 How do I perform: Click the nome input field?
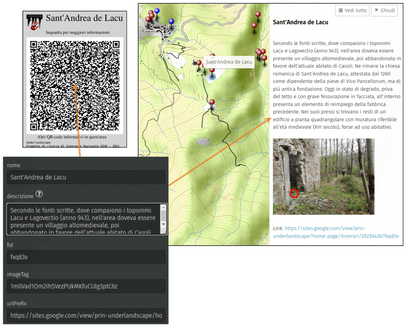pyautogui.click(x=86, y=177)
